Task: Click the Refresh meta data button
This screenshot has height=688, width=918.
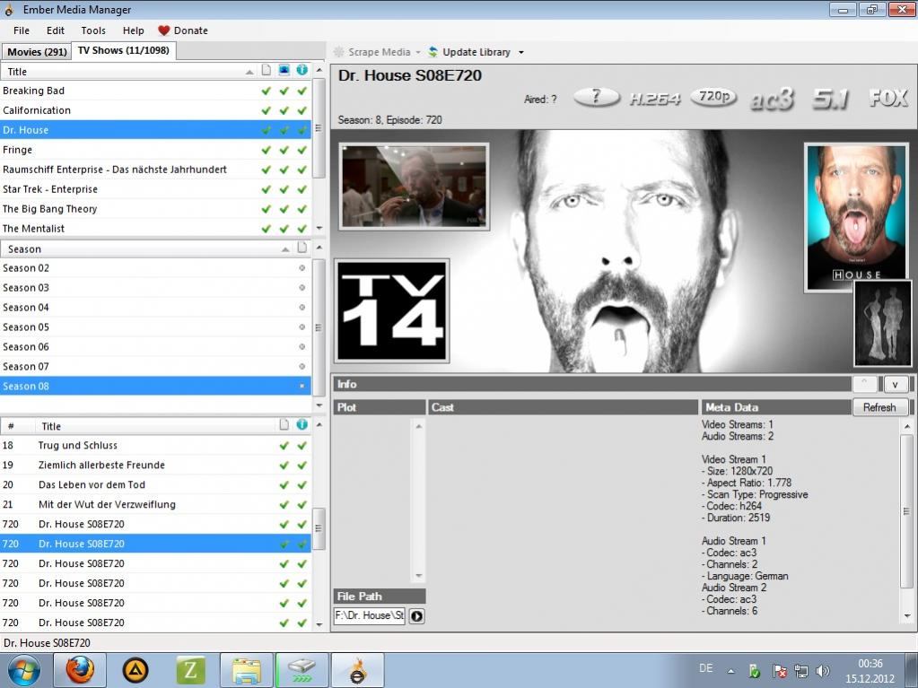Action: 879,407
